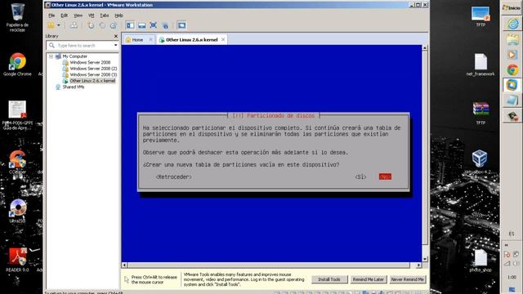Choose <Sí> in the partition dialog
Image resolution: width=523 pixels, height=294 pixels.
pos(360,177)
